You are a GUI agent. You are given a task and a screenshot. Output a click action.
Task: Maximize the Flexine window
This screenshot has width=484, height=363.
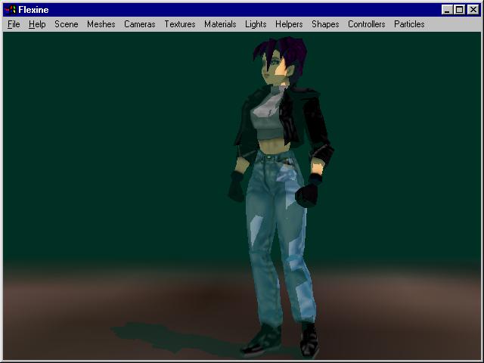pyautogui.click(x=459, y=10)
